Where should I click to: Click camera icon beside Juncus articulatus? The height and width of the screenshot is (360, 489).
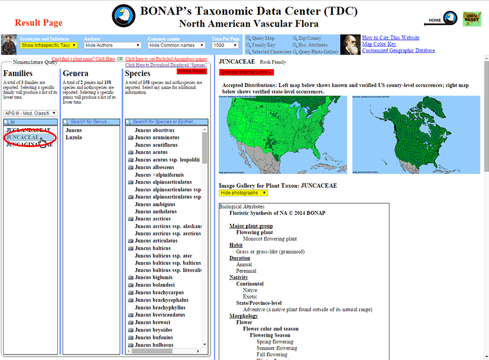pos(131,241)
